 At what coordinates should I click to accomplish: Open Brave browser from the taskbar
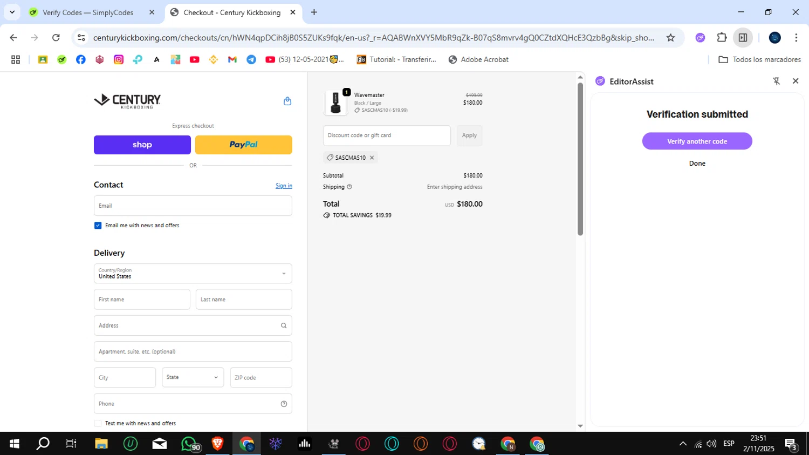[218, 444]
